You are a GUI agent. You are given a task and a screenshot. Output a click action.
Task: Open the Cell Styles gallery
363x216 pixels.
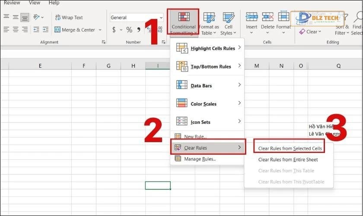[x=228, y=23]
